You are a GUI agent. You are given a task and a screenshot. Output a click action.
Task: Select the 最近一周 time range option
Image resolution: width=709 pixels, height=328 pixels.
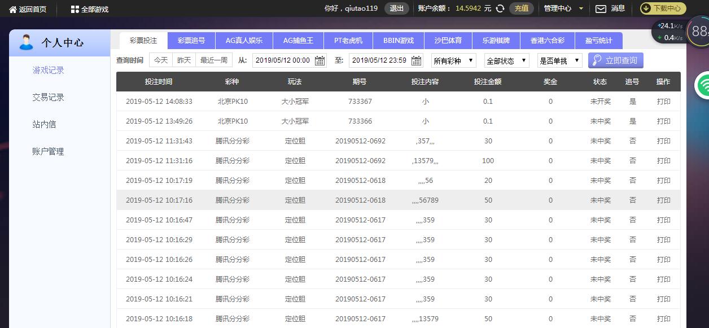[214, 60]
